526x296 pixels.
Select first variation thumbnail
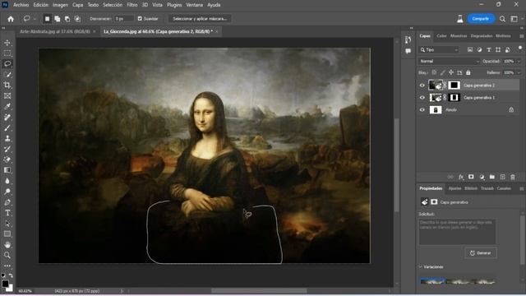433,281
